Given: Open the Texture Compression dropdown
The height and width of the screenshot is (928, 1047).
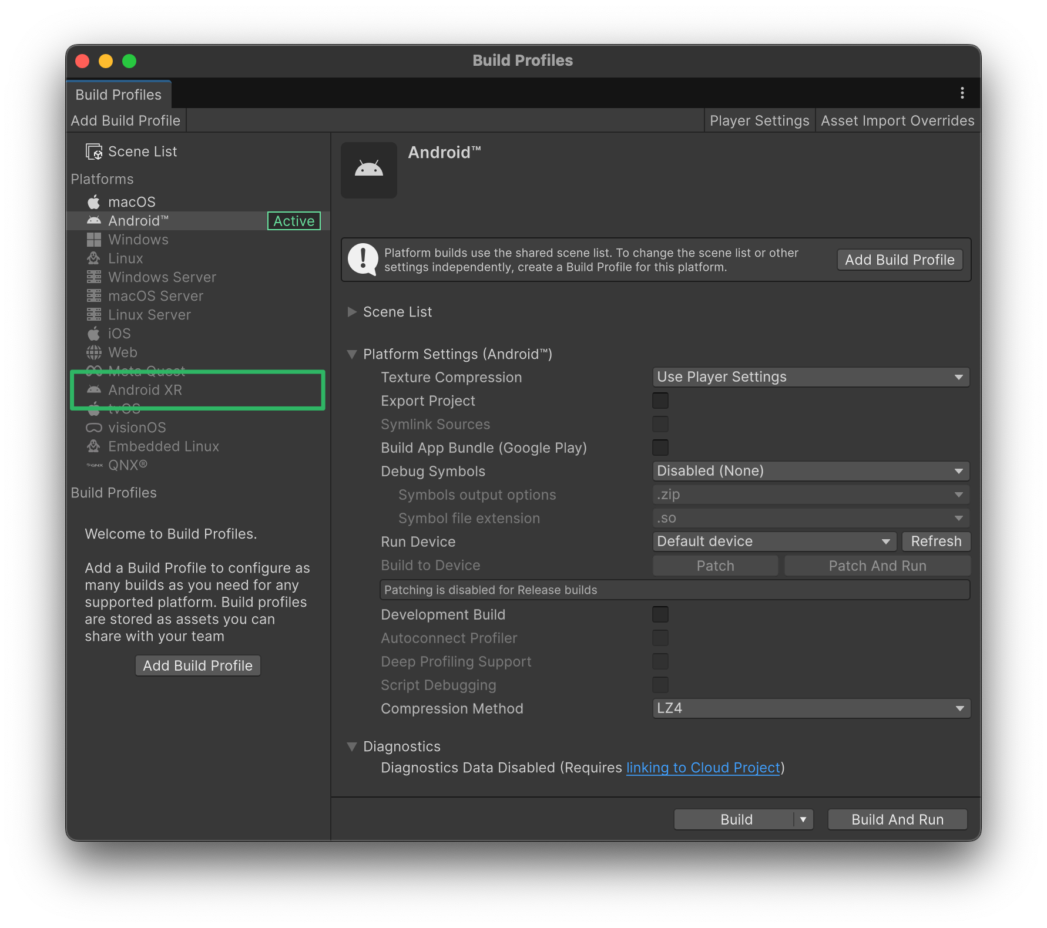Looking at the screenshot, I should tap(811, 377).
